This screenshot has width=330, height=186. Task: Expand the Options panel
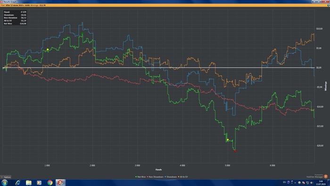tap(6, 177)
